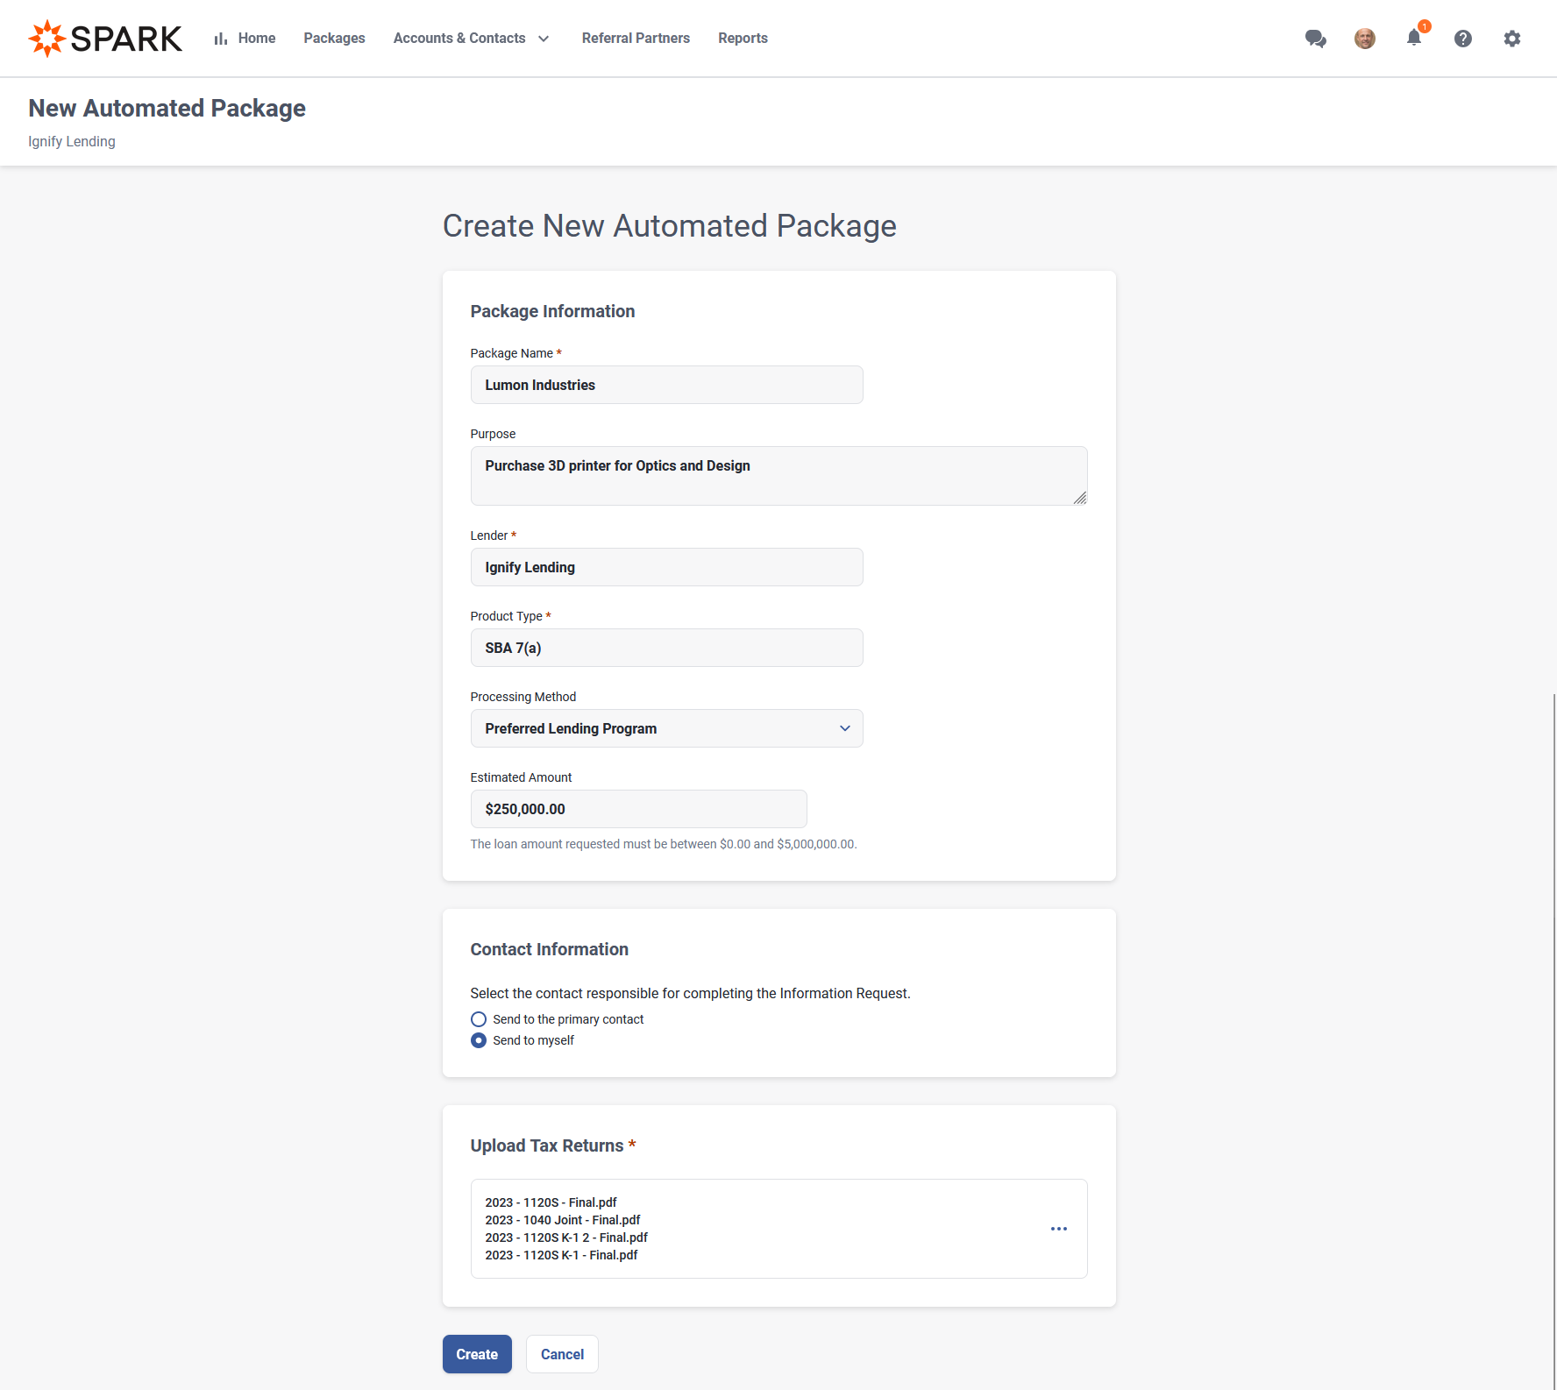Screen dimensions: 1557x1390
Task: Open the Reports nav item
Action: (x=743, y=39)
